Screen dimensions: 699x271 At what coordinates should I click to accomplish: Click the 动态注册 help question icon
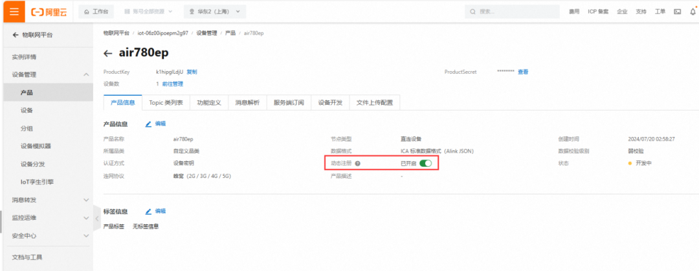(357, 164)
